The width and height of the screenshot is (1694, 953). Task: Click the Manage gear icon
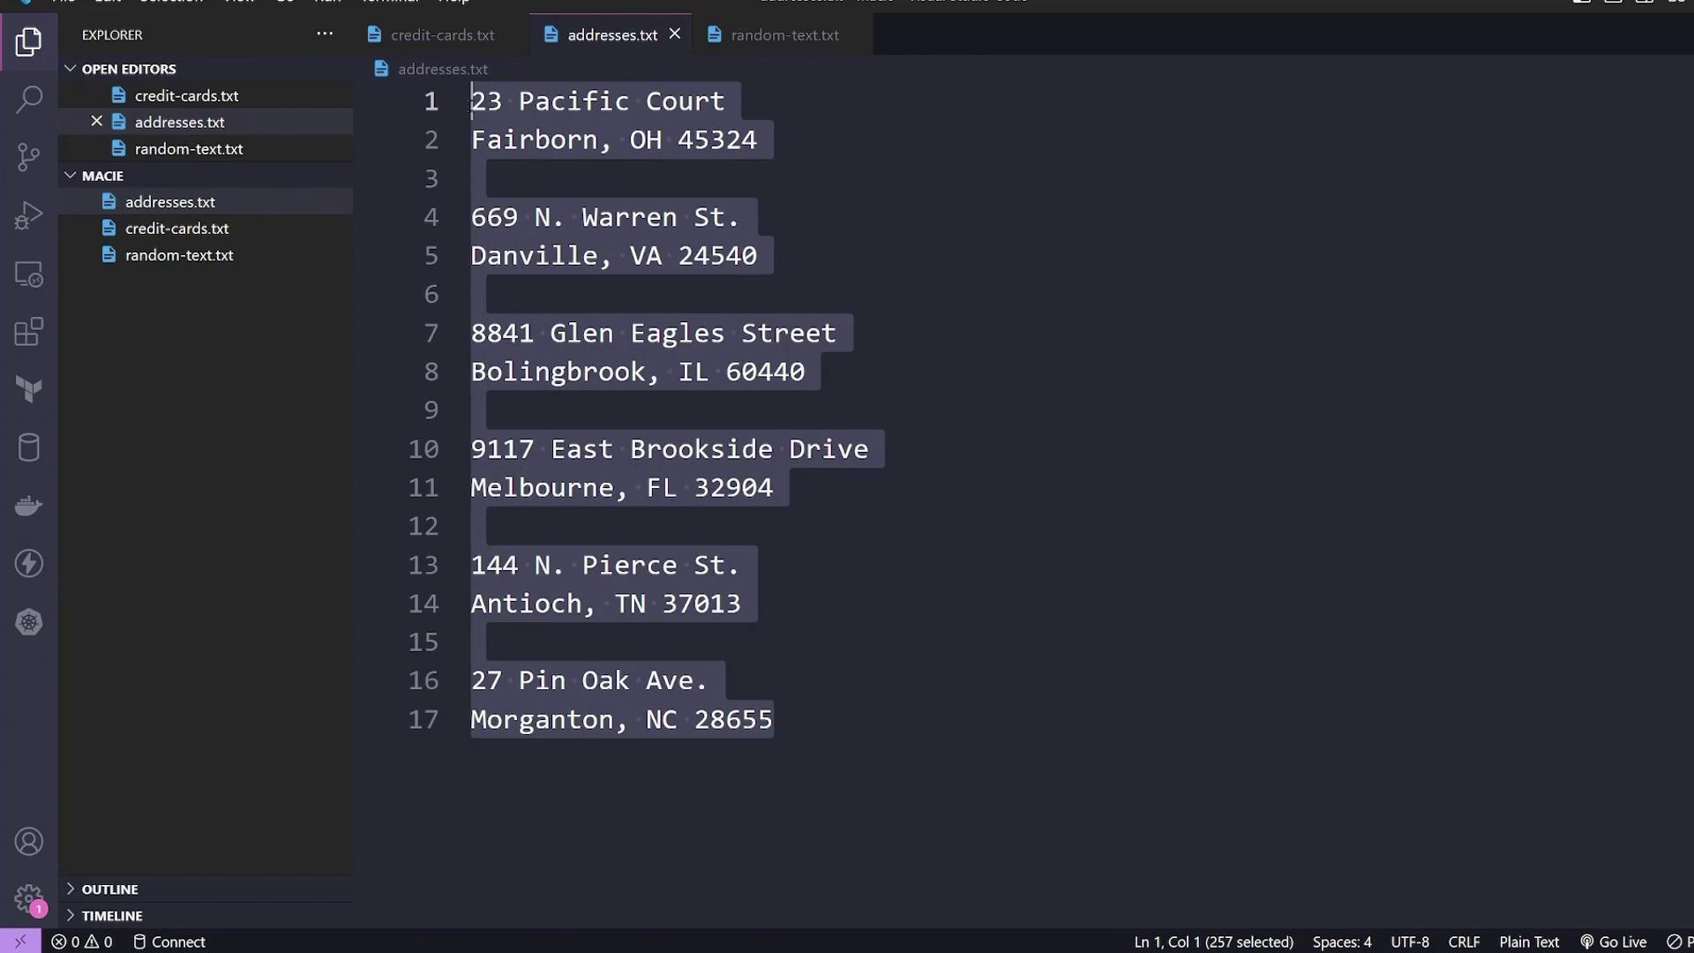(28, 898)
